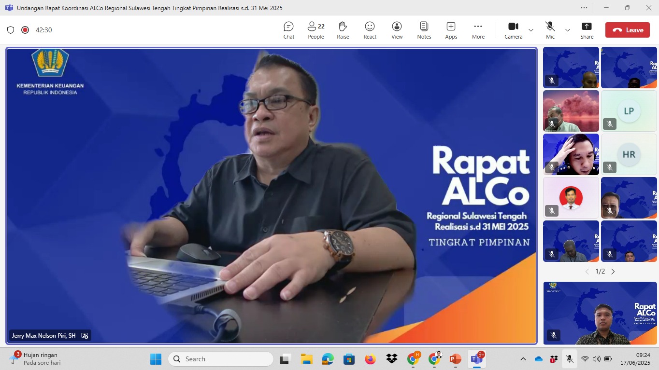659x370 pixels.
Task: Go to next page of participants
Action: (613, 272)
